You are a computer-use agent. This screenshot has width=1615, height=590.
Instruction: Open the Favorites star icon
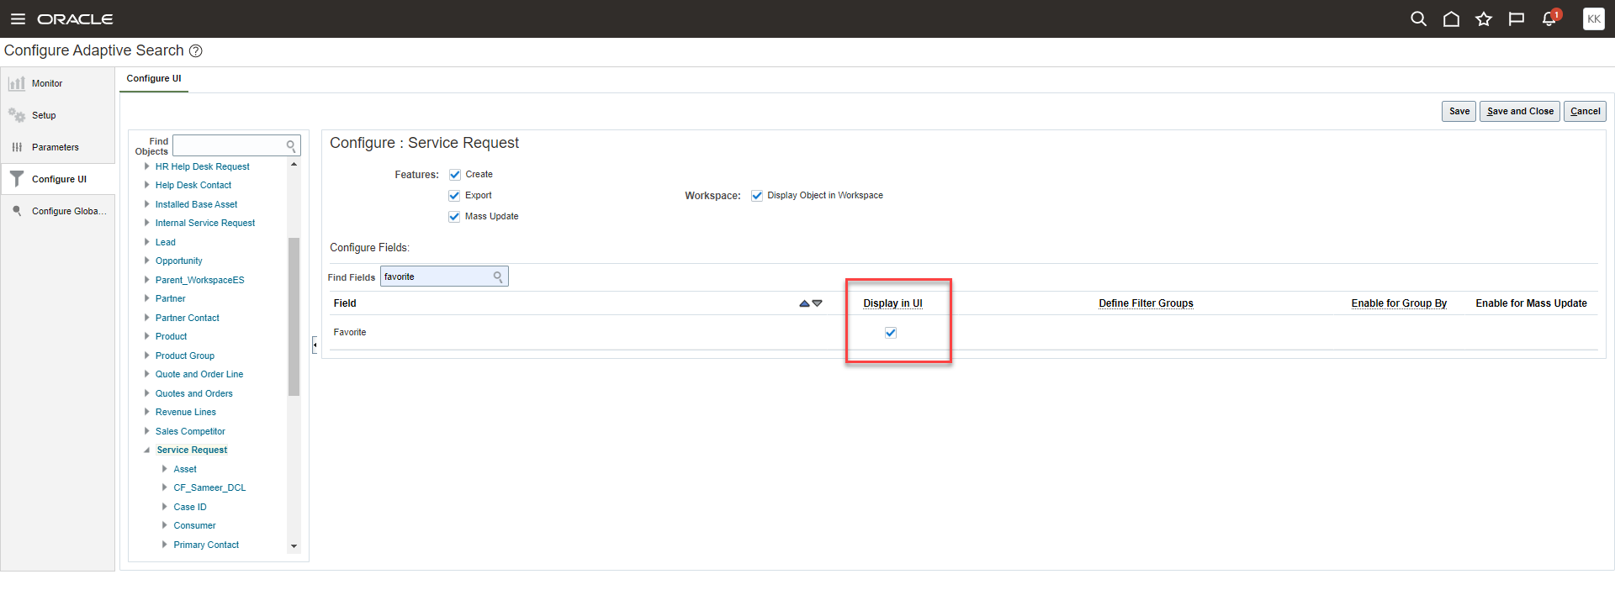click(1484, 18)
